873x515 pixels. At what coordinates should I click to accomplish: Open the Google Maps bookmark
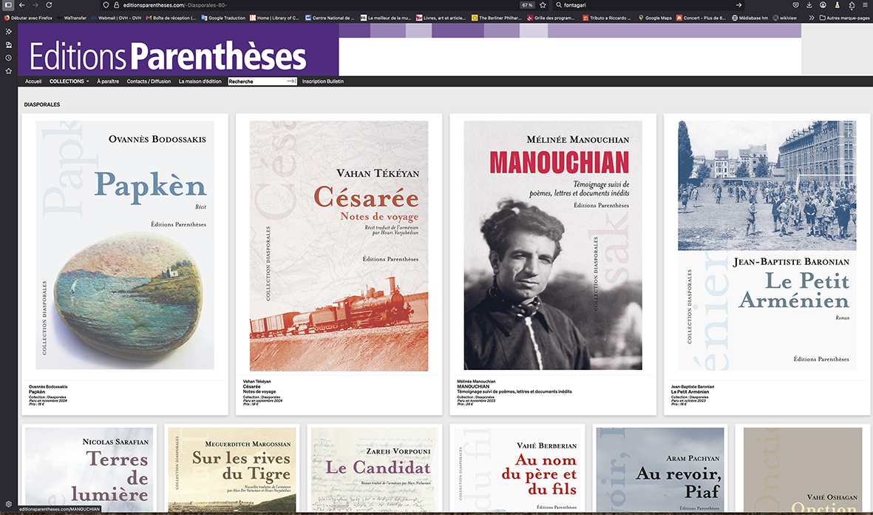tap(654, 17)
